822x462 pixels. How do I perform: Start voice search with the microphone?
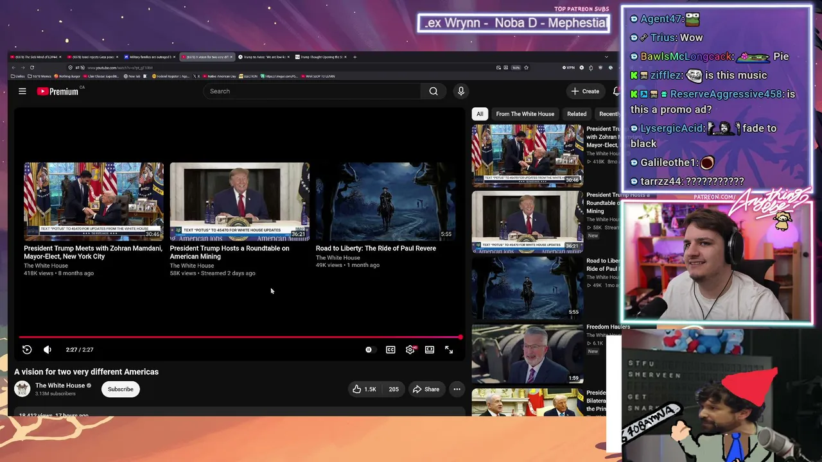click(461, 91)
